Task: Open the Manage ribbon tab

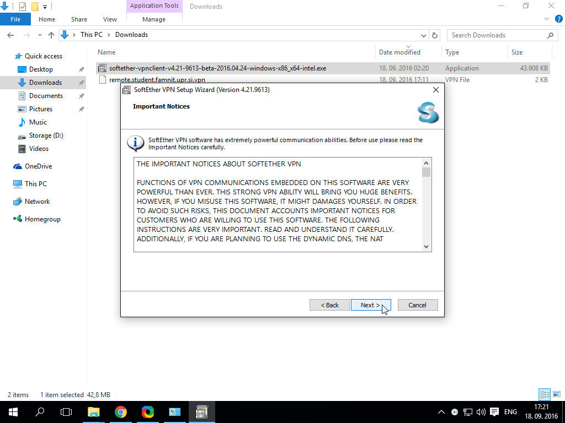Action: pyautogui.click(x=154, y=19)
